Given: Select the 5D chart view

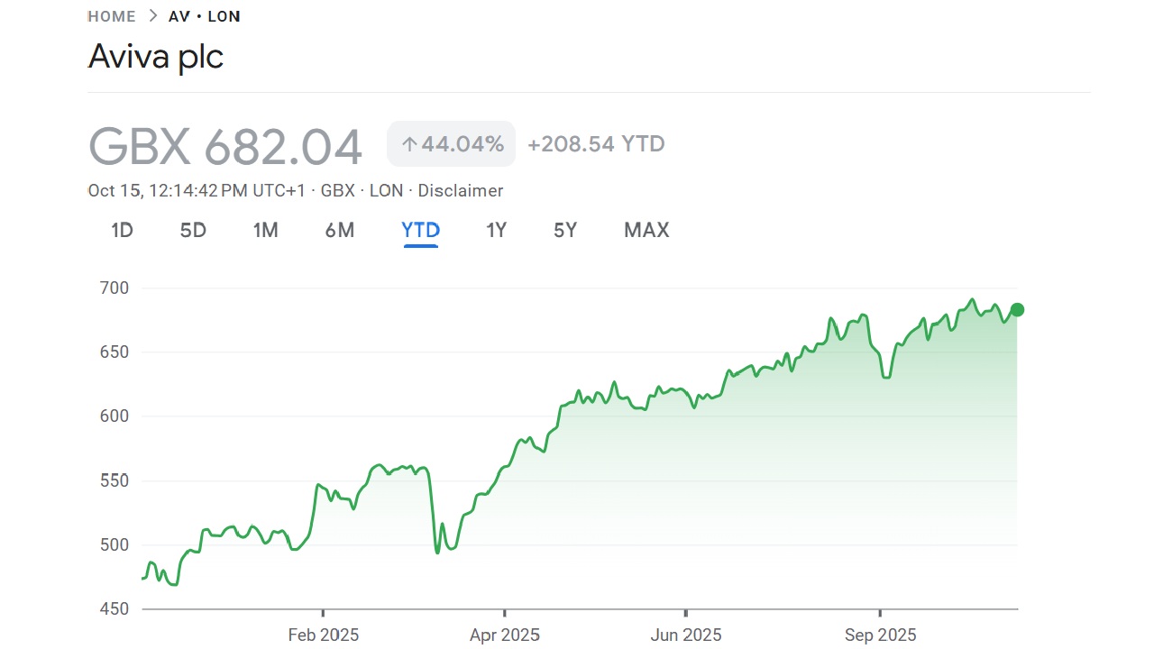Looking at the screenshot, I should [192, 230].
